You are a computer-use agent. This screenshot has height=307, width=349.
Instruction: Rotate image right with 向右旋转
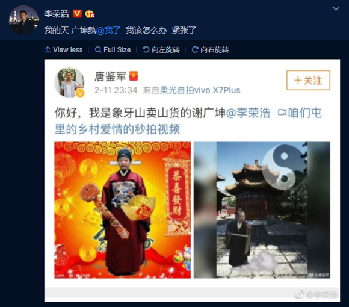[x=211, y=49]
